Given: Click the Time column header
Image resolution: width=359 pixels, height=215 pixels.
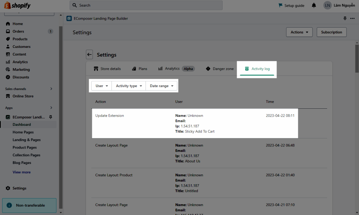Looking at the screenshot, I should point(270,102).
